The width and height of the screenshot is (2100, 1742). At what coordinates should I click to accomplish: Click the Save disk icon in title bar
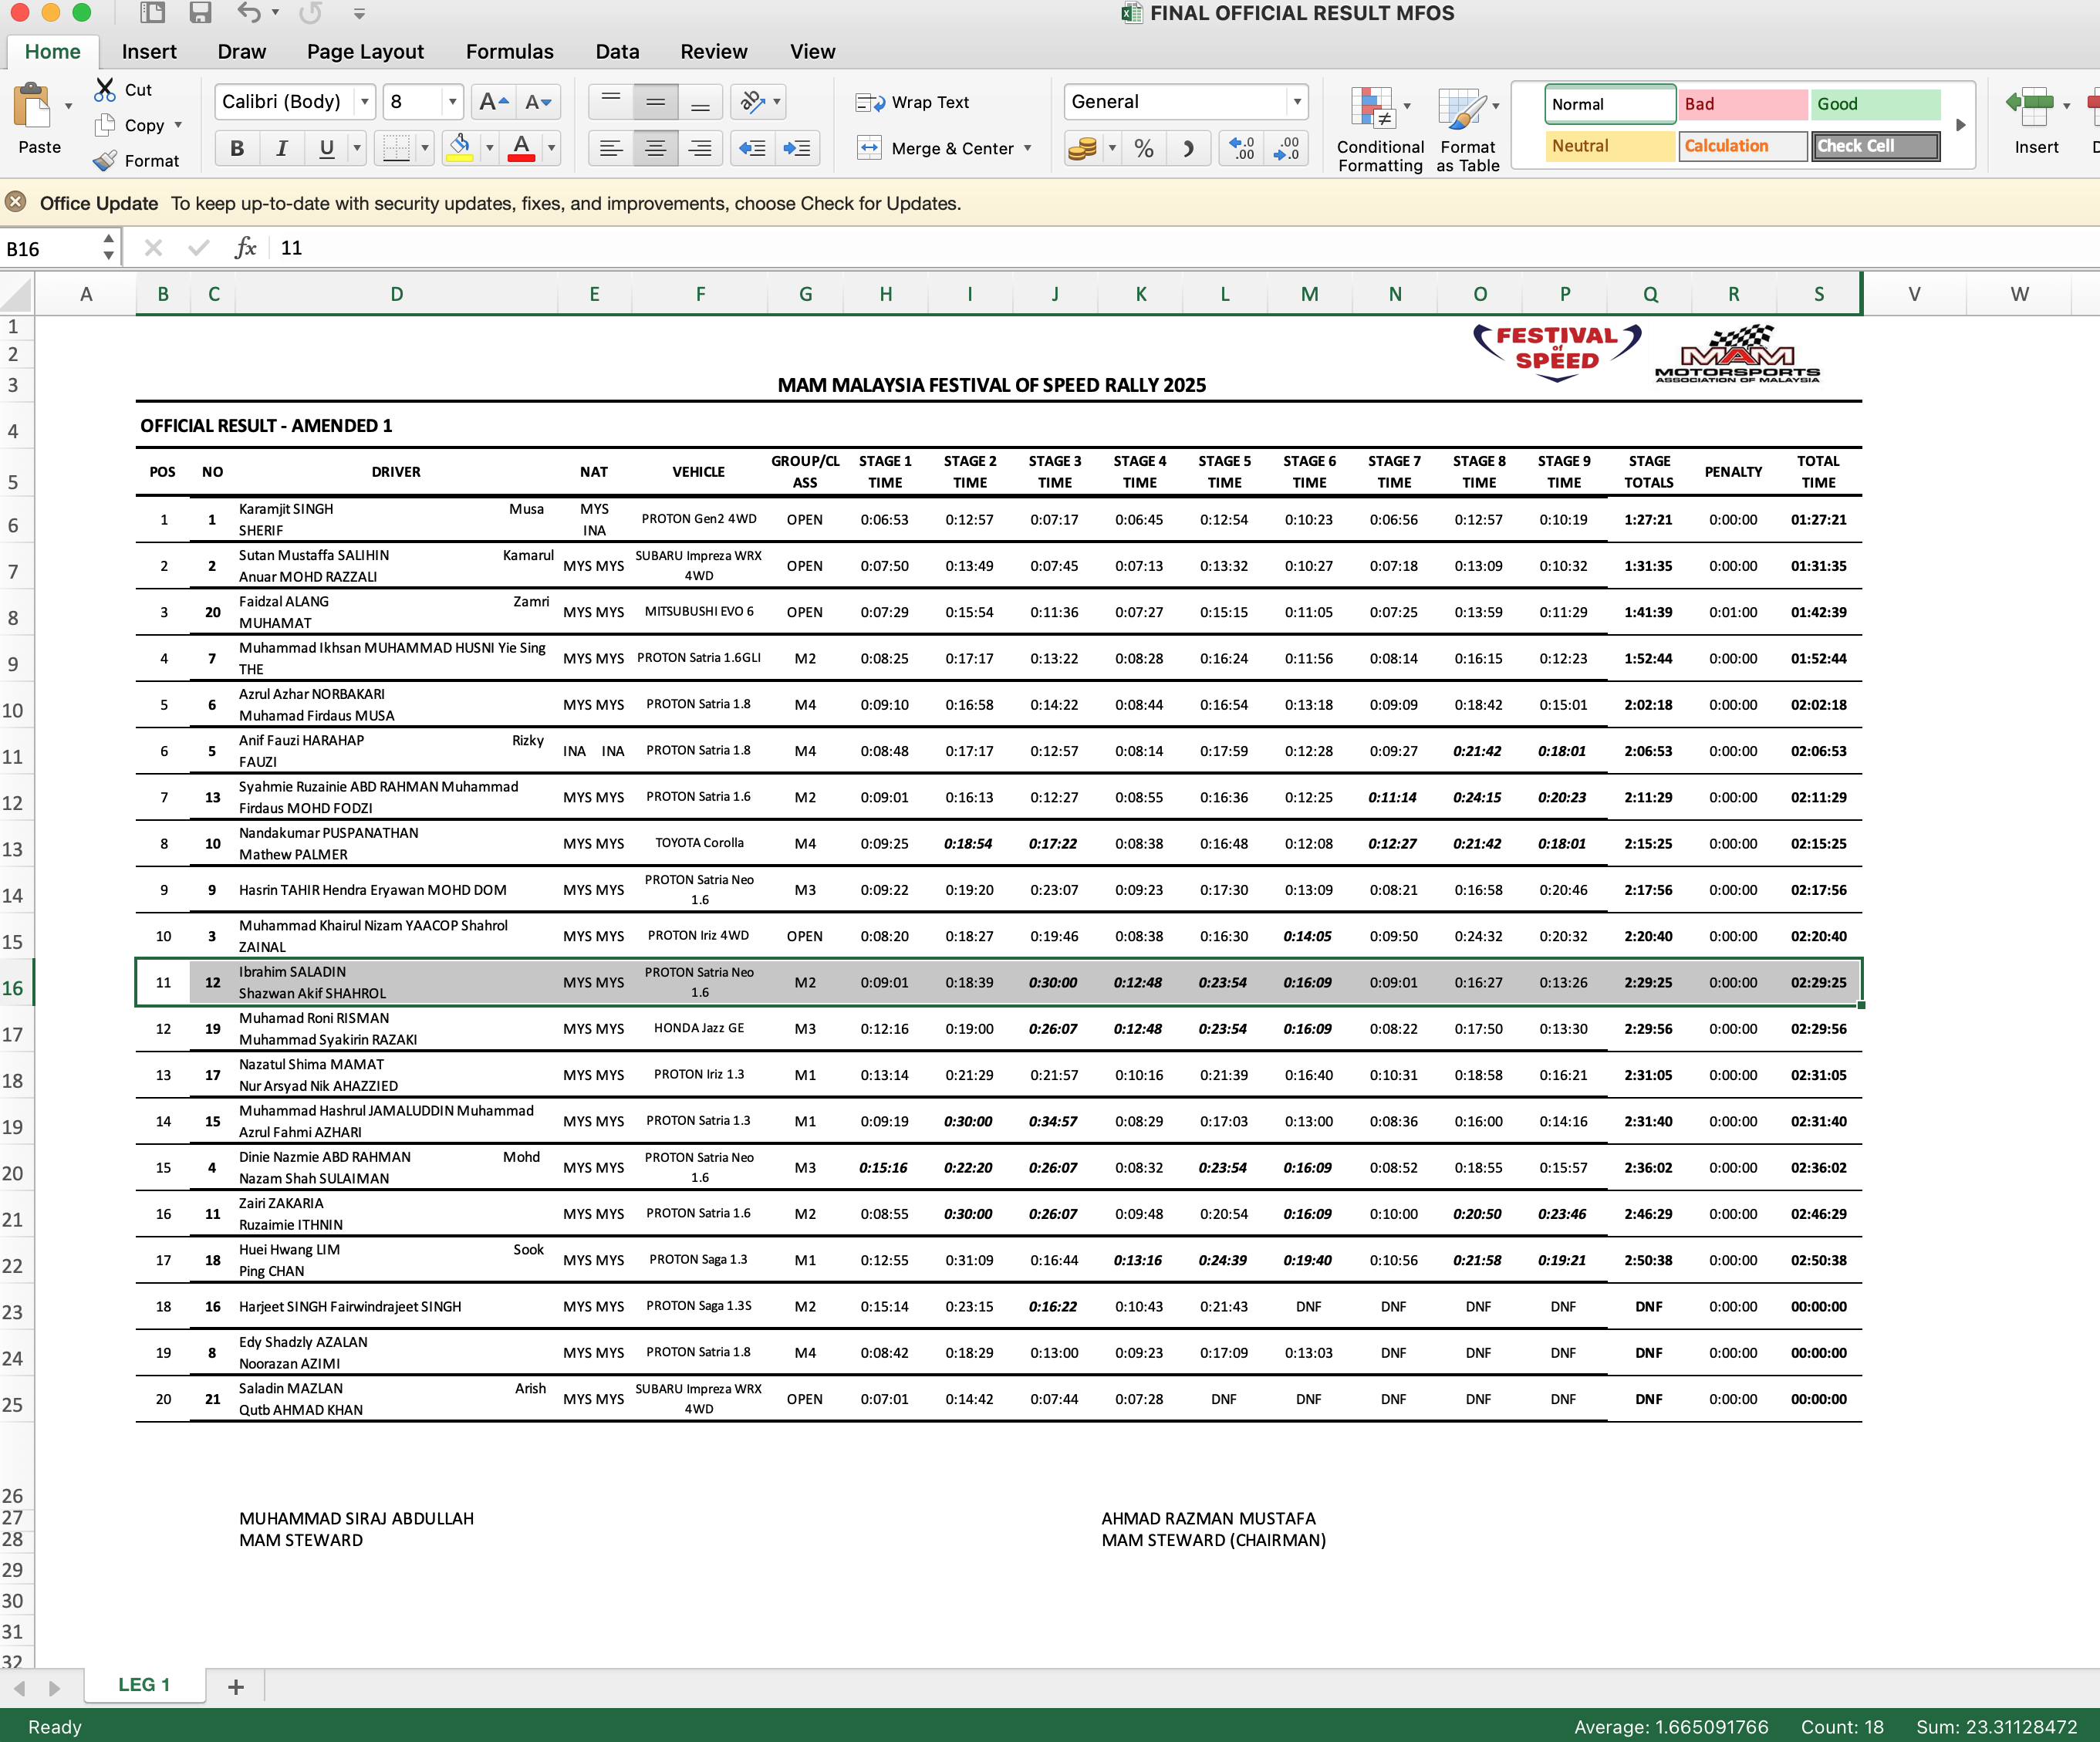tap(201, 13)
